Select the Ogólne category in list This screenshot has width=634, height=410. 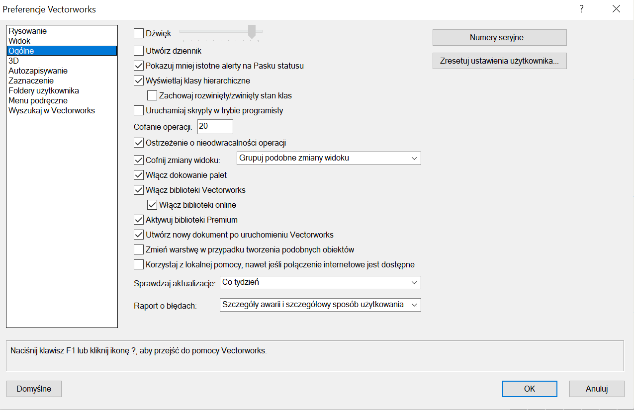tap(62, 51)
